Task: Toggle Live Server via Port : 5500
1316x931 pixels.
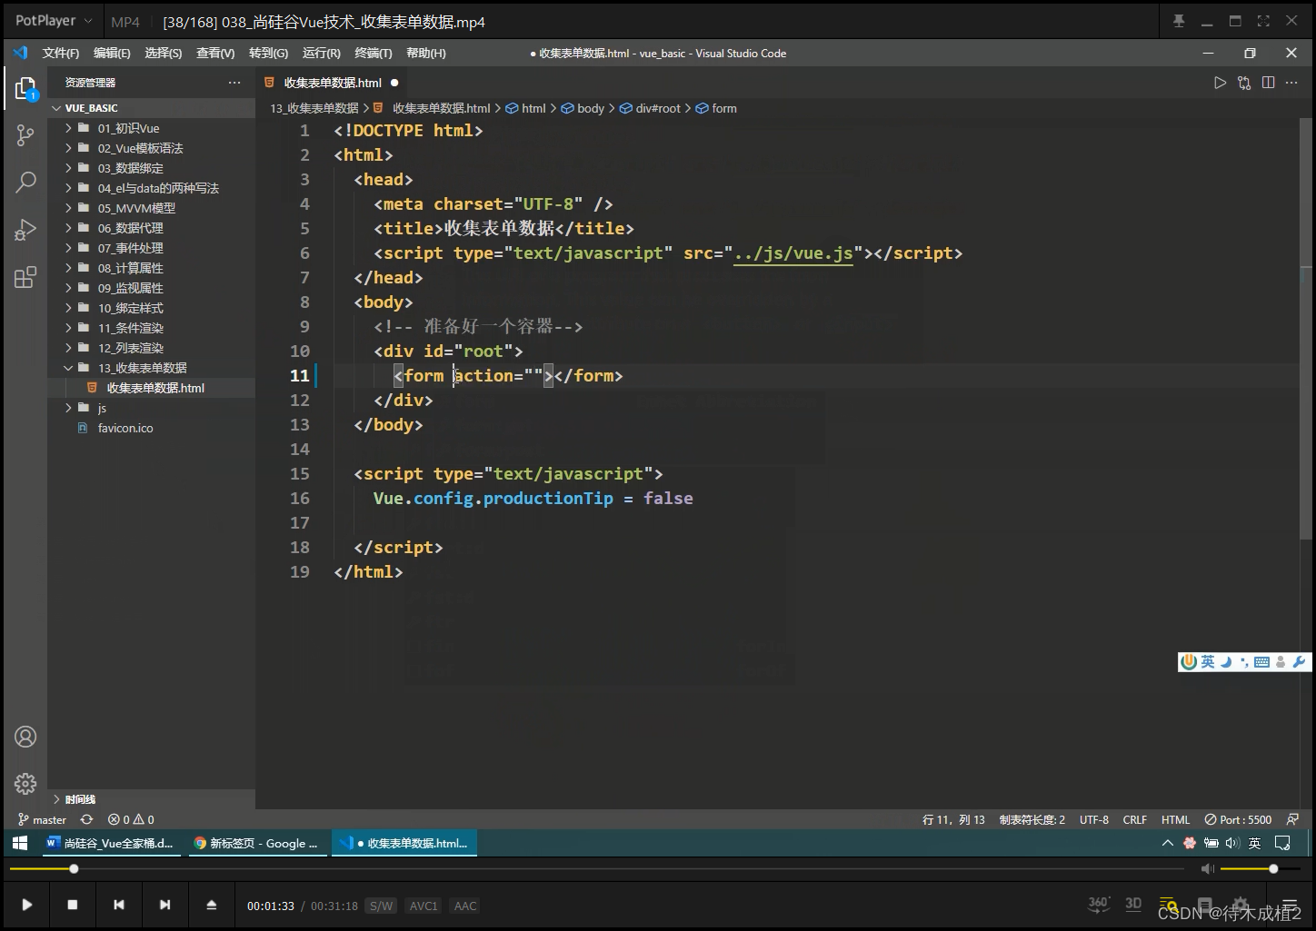Action: (1238, 819)
